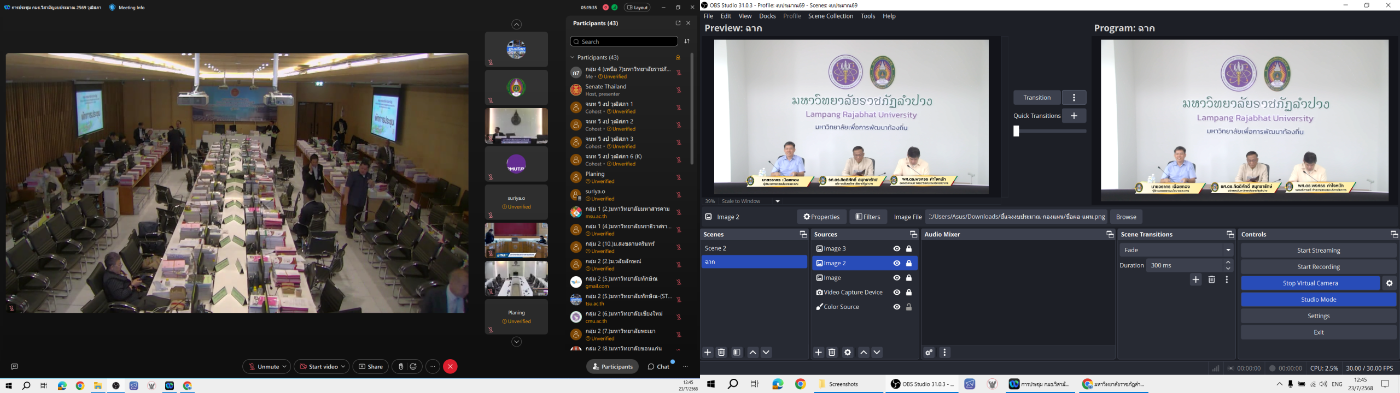
Task: Unlock the Video Capture Device source
Action: [x=909, y=293]
